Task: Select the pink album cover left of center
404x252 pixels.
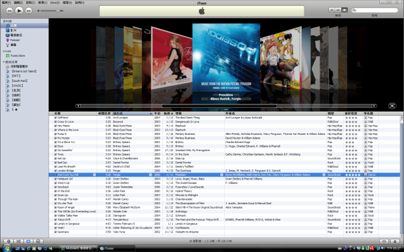Action: click(x=172, y=59)
